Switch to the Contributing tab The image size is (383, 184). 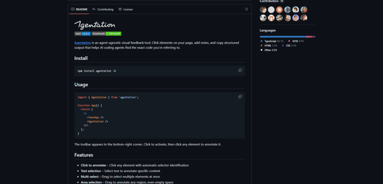[x=102, y=9]
